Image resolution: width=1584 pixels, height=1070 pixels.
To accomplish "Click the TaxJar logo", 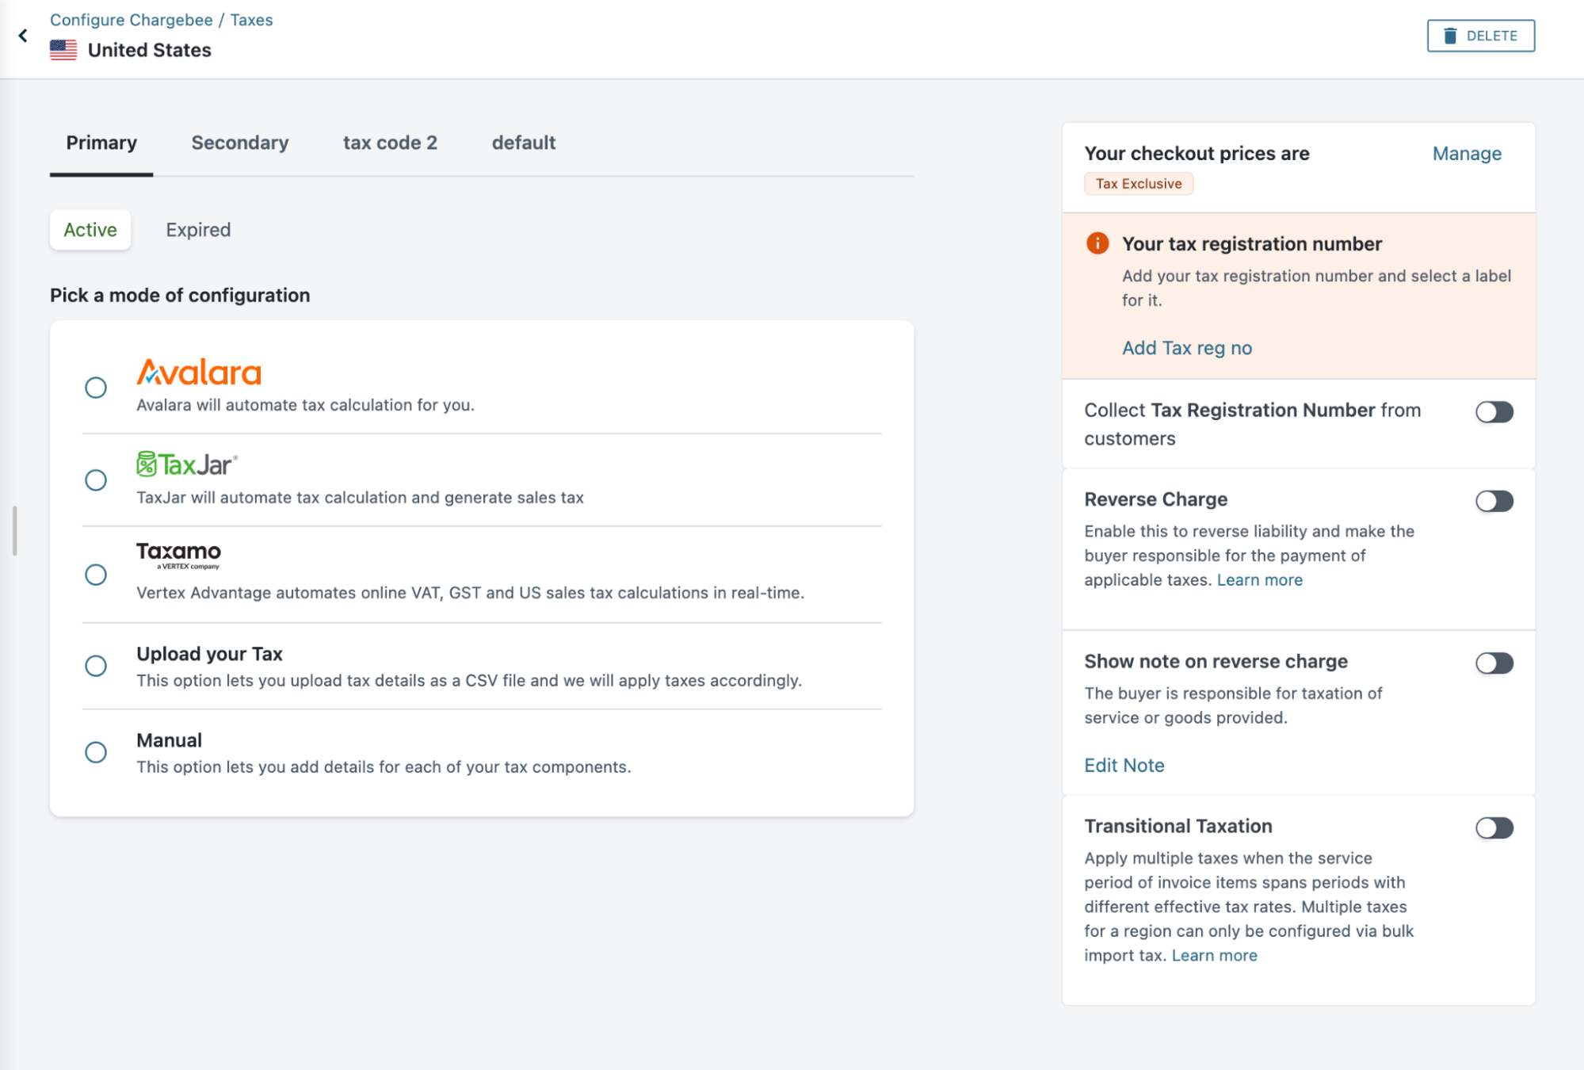I will 187,464.
